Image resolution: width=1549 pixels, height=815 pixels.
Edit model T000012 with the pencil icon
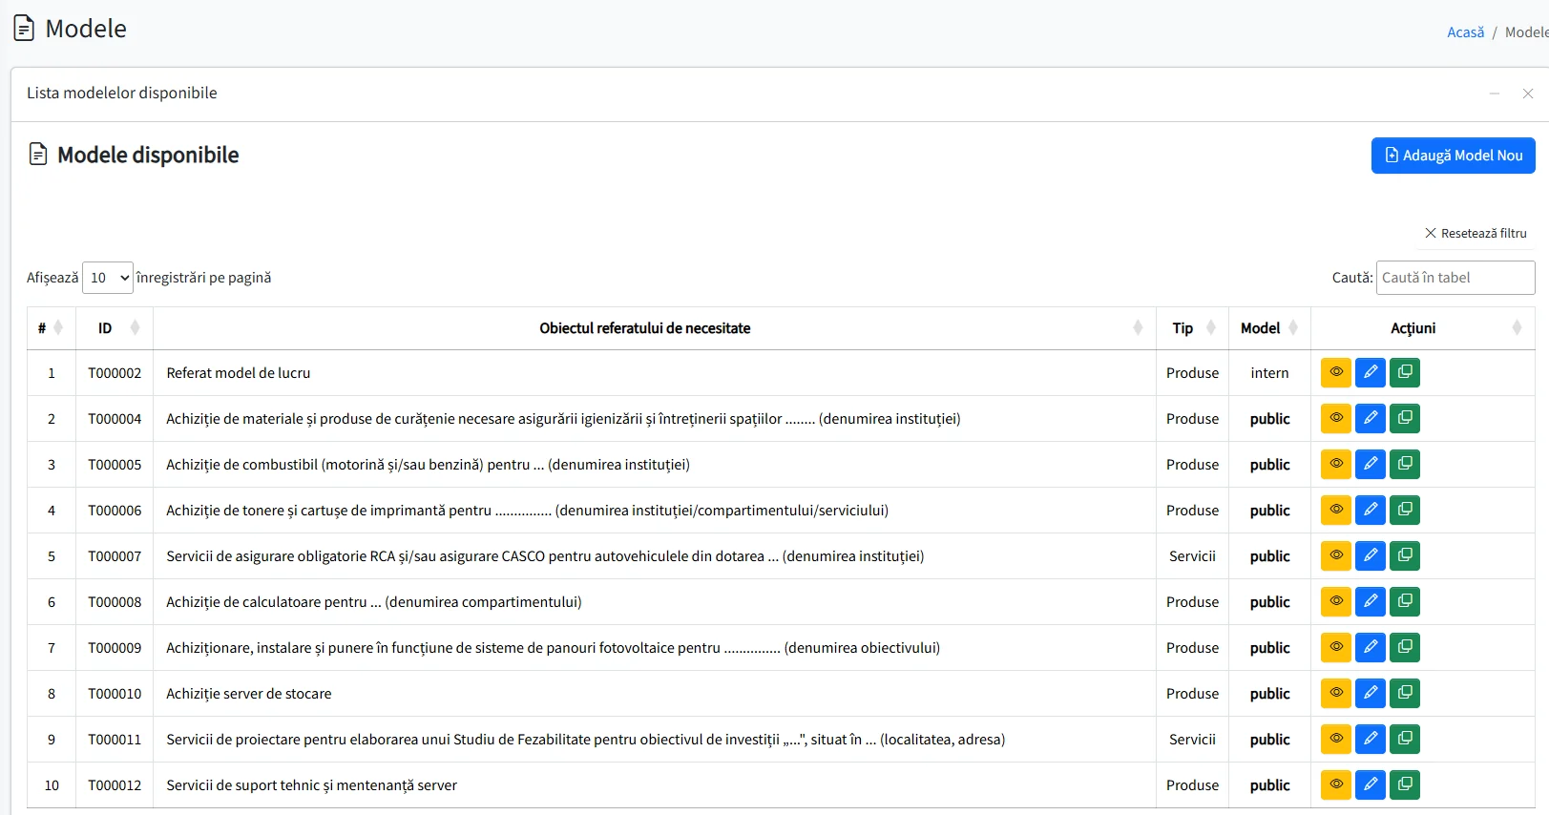point(1371,784)
